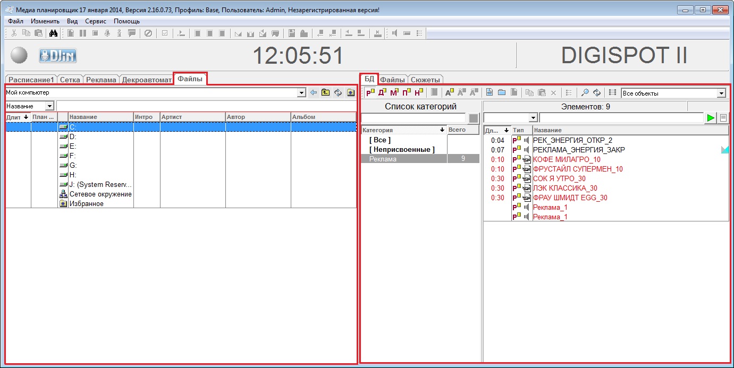Switch to the Реклама tab
The image size is (734, 368).
coord(101,80)
